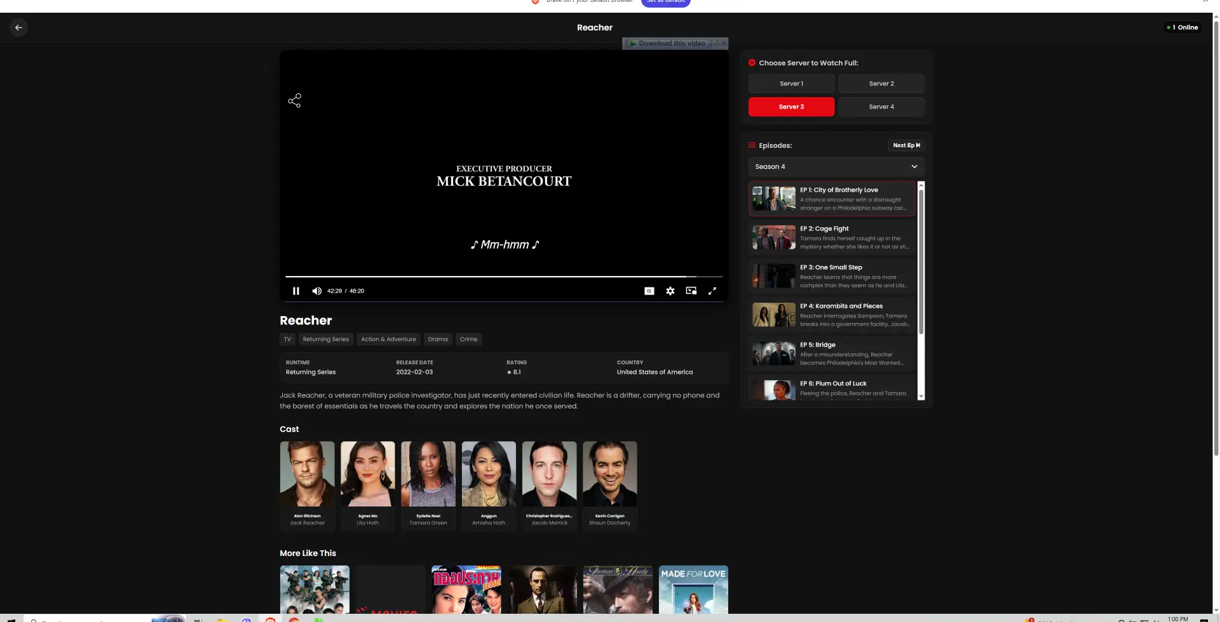The image size is (1220, 622).
Task: Click the Action & Adventure tag
Action: pyautogui.click(x=388, y=340)
